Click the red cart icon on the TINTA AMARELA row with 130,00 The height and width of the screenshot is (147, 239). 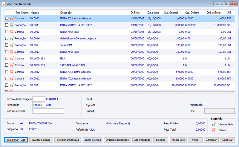click(12, 52)
